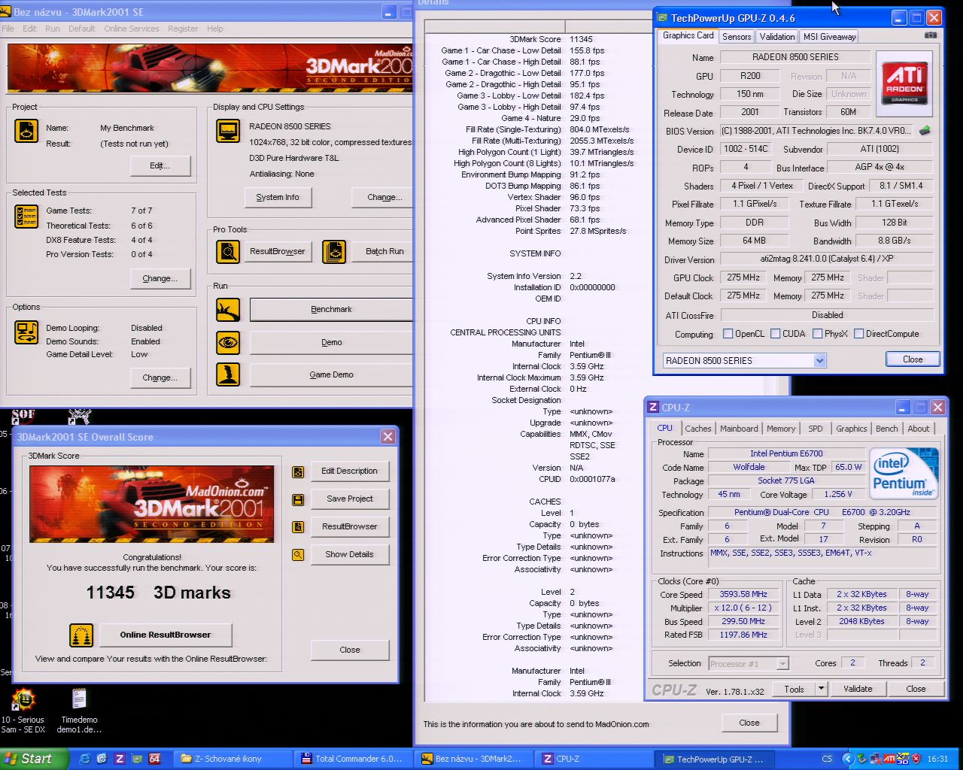Switch to the Caches tab in CPU-Z
This screenshot has height=770, width=963.
[x=697, y=429]
